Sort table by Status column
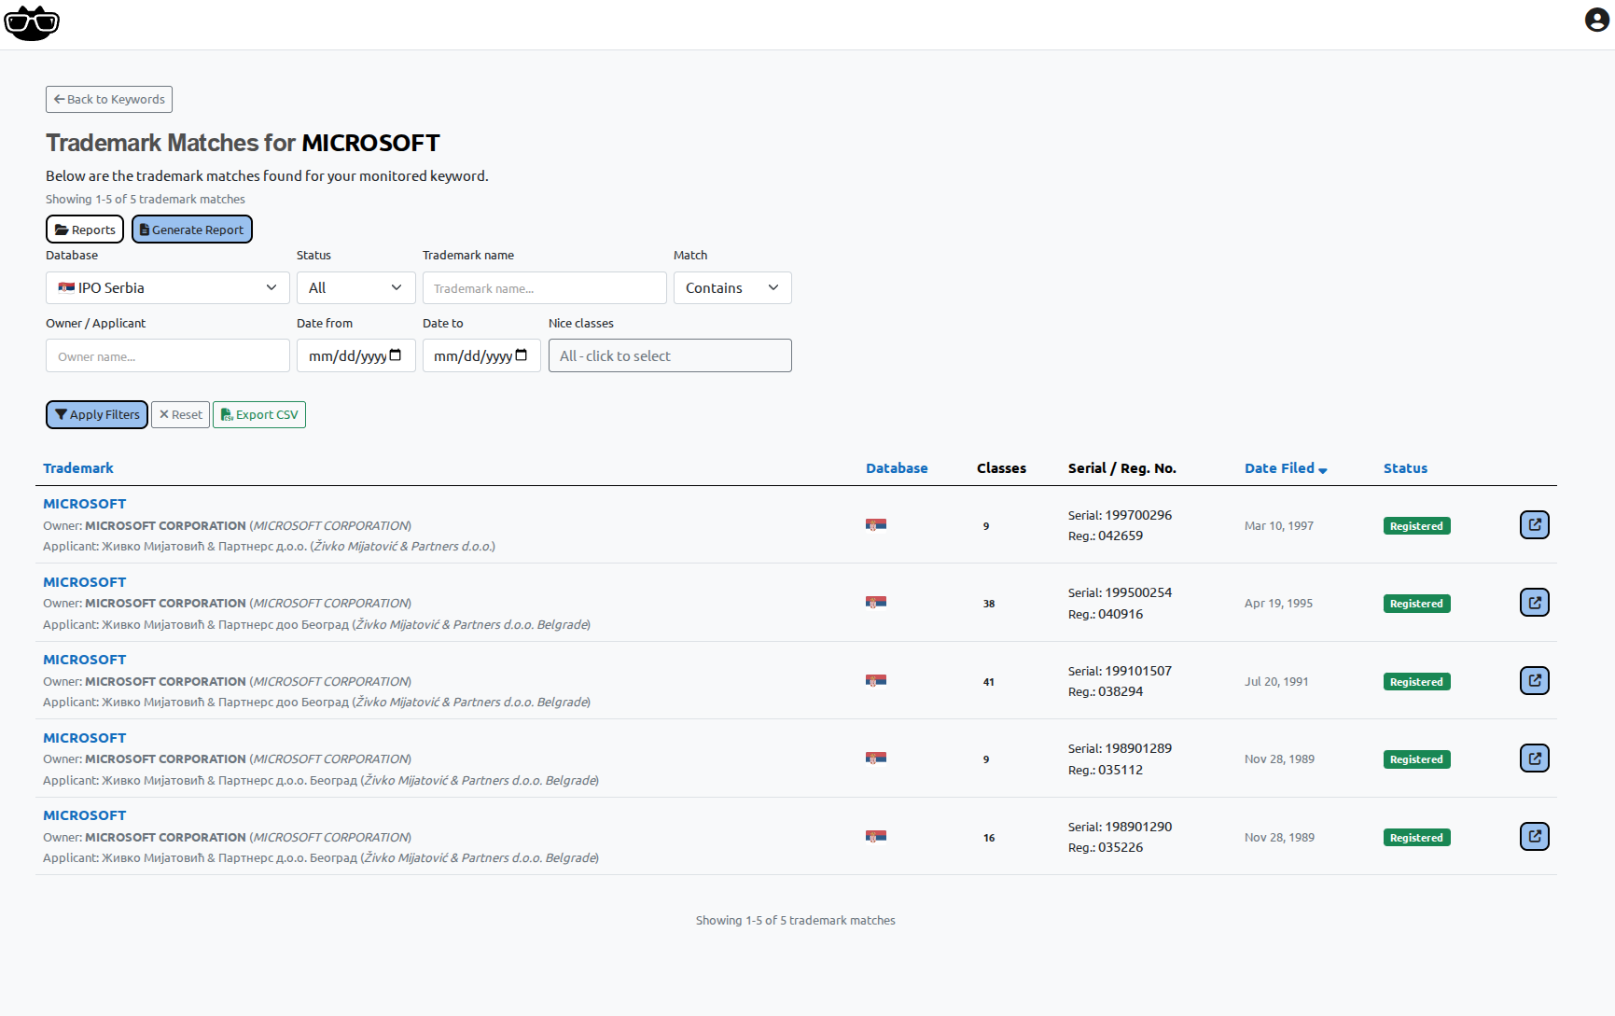 (1405, 468)
